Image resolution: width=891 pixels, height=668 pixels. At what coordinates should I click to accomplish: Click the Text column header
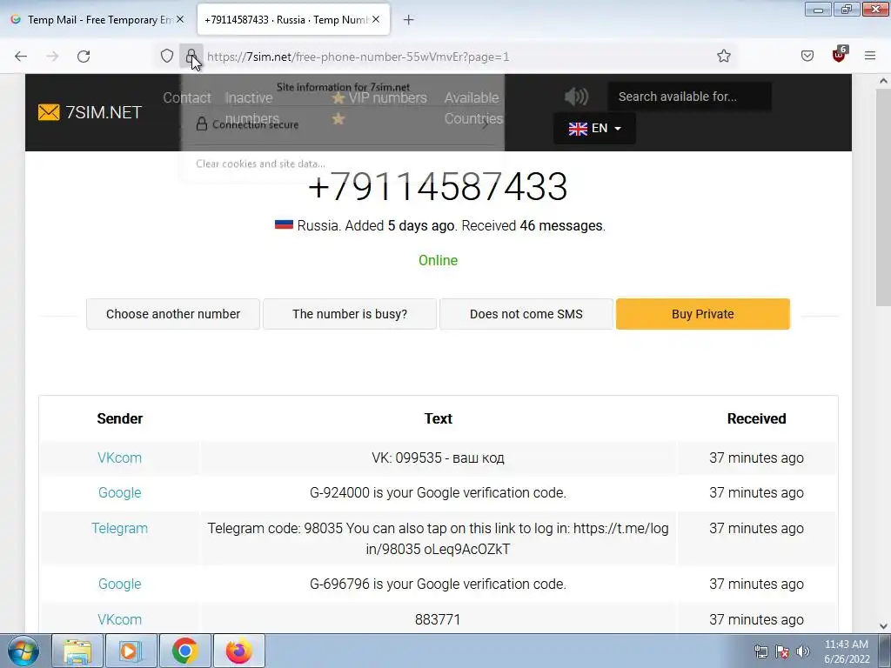(439, 418)
